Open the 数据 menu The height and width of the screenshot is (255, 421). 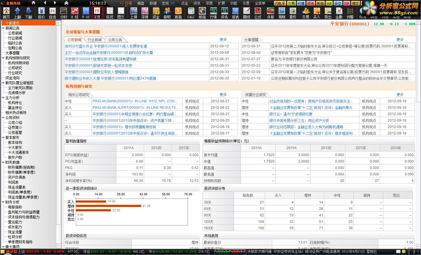(x=153, y=3)
